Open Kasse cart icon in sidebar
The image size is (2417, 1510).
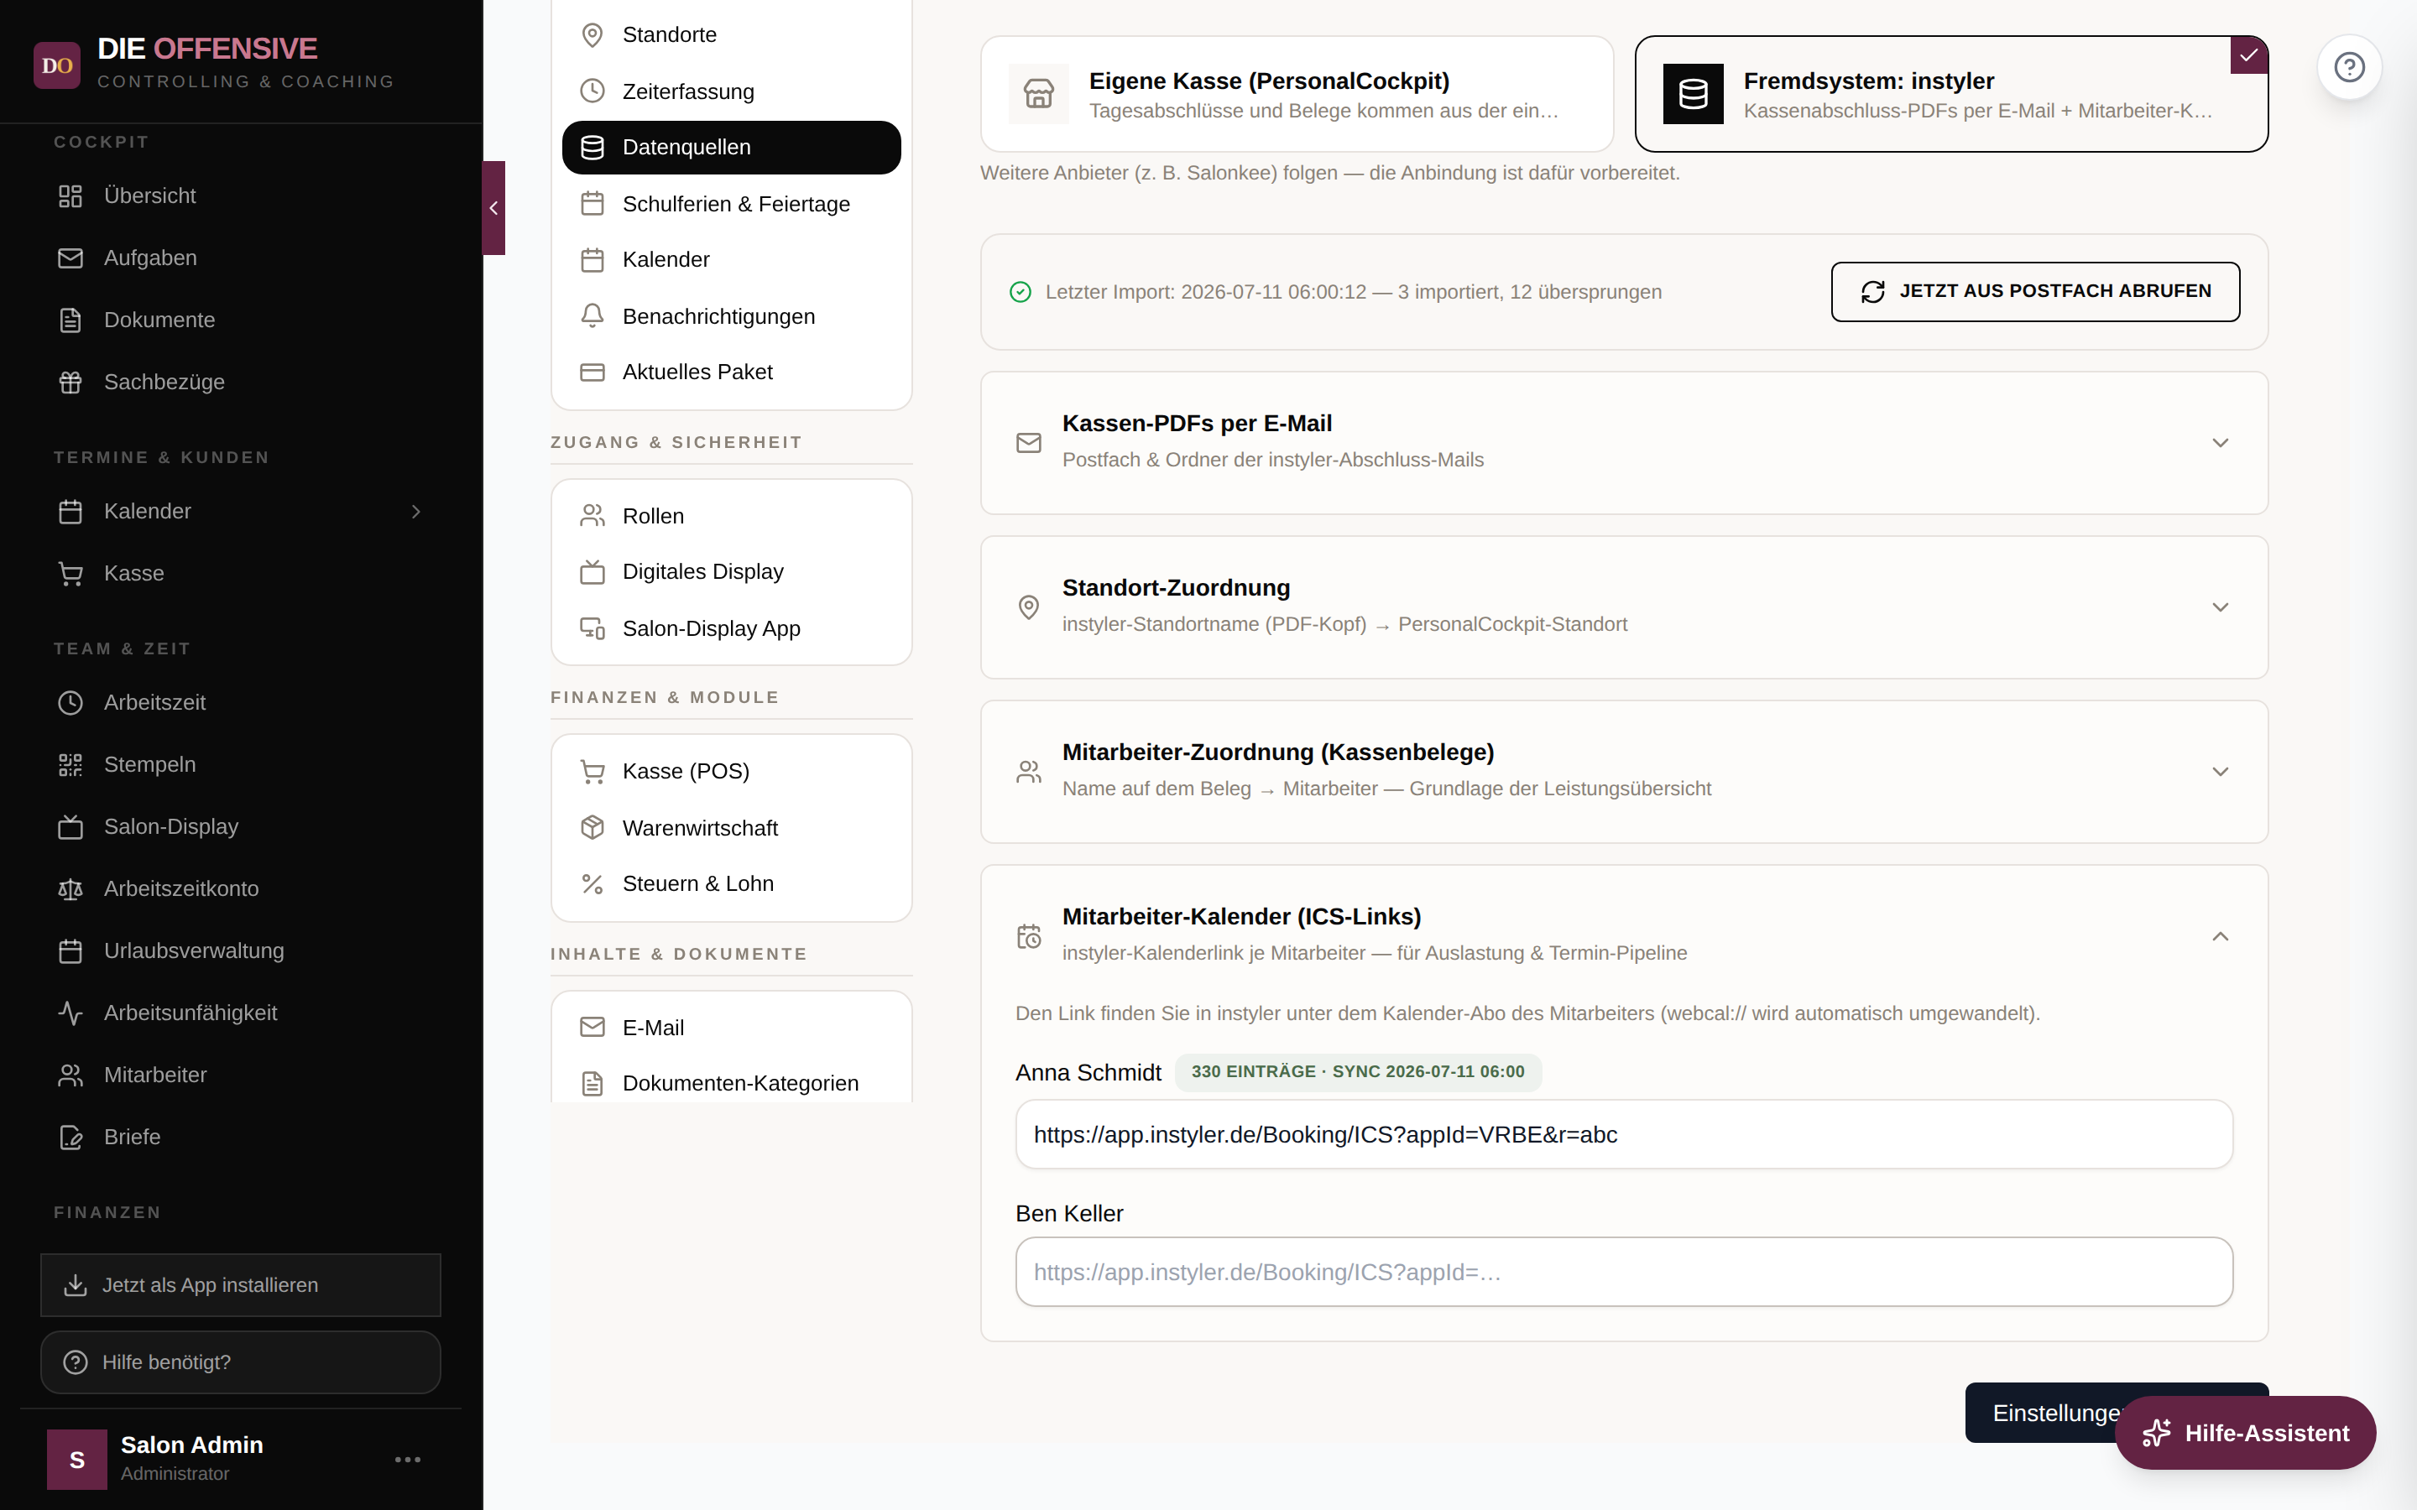tap(70, 573)
